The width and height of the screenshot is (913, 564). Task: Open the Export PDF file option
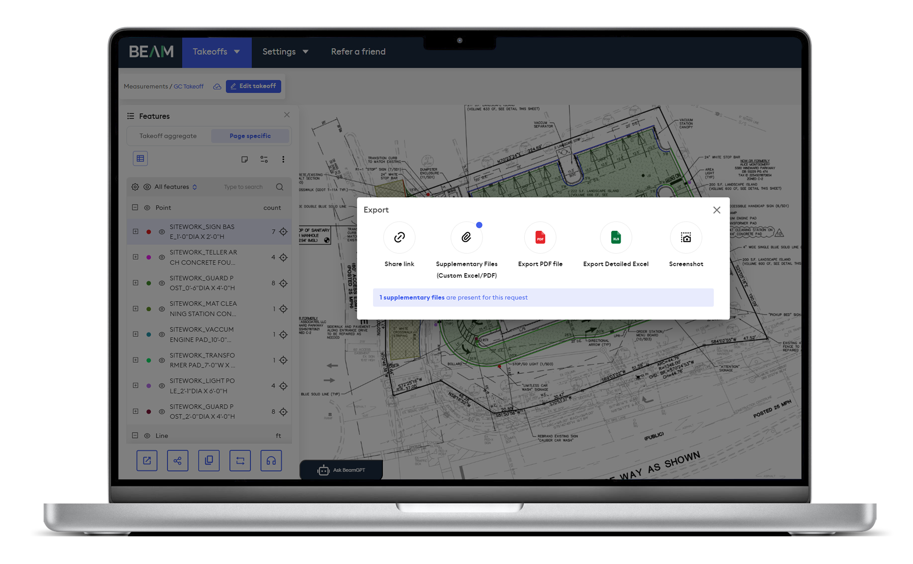(540, 237)
